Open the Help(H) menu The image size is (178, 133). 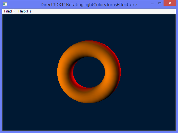(24, 11)
